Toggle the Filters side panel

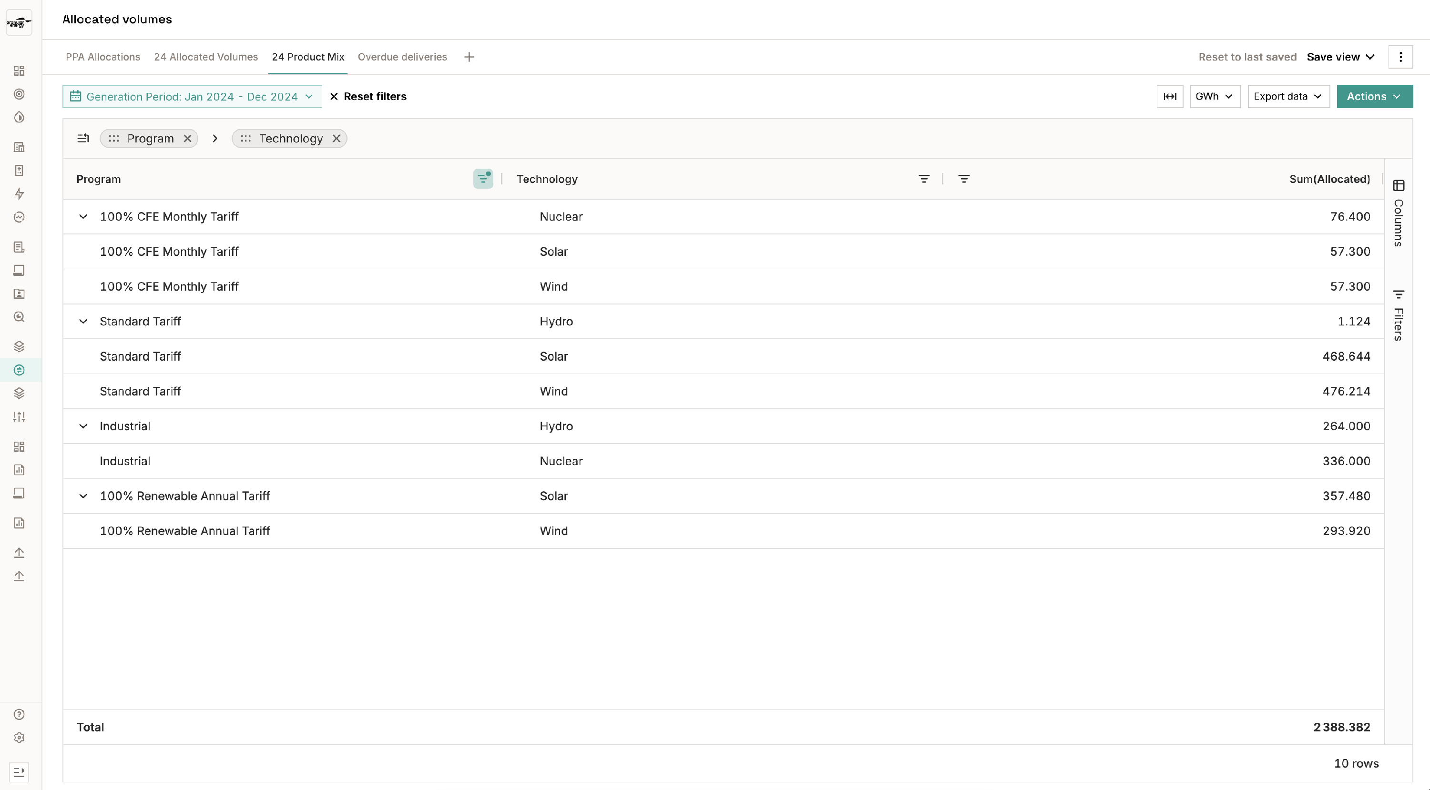(x=1399, y=315)
